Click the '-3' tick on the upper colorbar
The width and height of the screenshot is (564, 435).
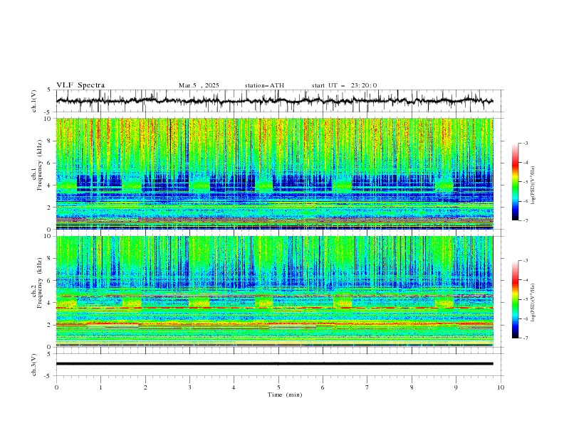pos(525,143)
